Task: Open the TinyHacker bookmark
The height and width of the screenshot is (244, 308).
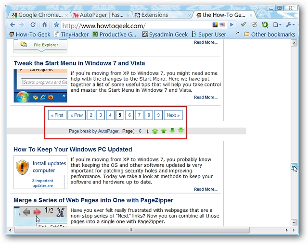Action: click(x=71, y=35)
